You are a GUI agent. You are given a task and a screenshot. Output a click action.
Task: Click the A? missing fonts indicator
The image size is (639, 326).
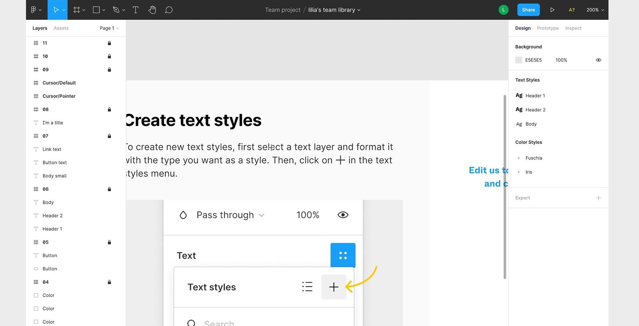point(571,10)
